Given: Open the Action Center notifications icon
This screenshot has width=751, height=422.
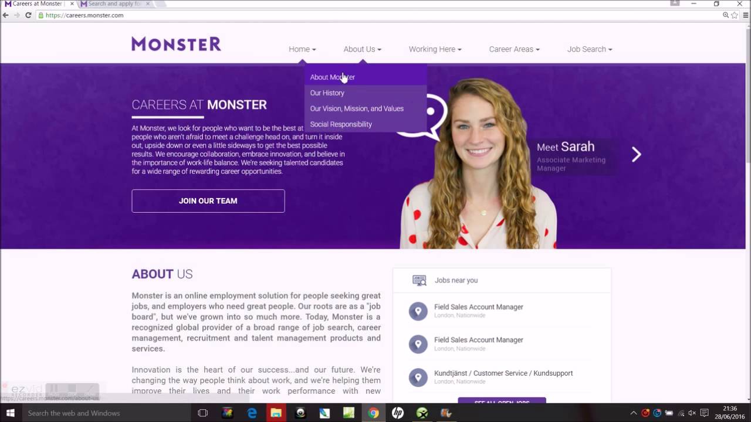Looking at the screenshot, I should 705,413.
